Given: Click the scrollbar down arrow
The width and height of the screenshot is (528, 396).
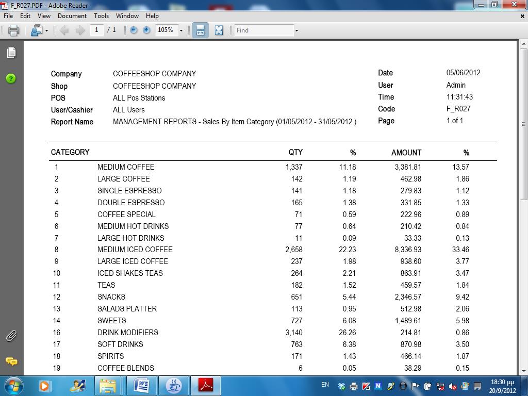Looking at the screenshot, I should tap(523, 371).
